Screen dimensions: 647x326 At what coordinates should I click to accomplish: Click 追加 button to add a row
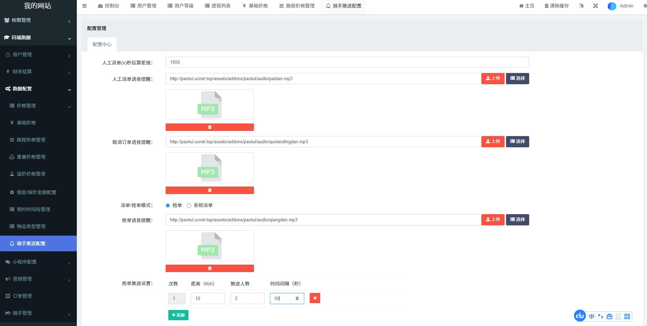point(178,315)
